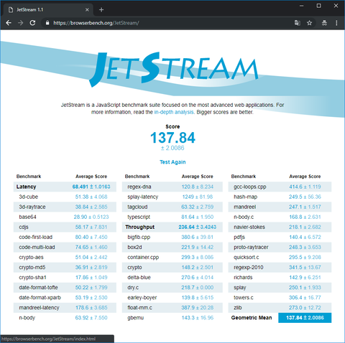
Task: Reload the JetStream page
Action: 32,23
